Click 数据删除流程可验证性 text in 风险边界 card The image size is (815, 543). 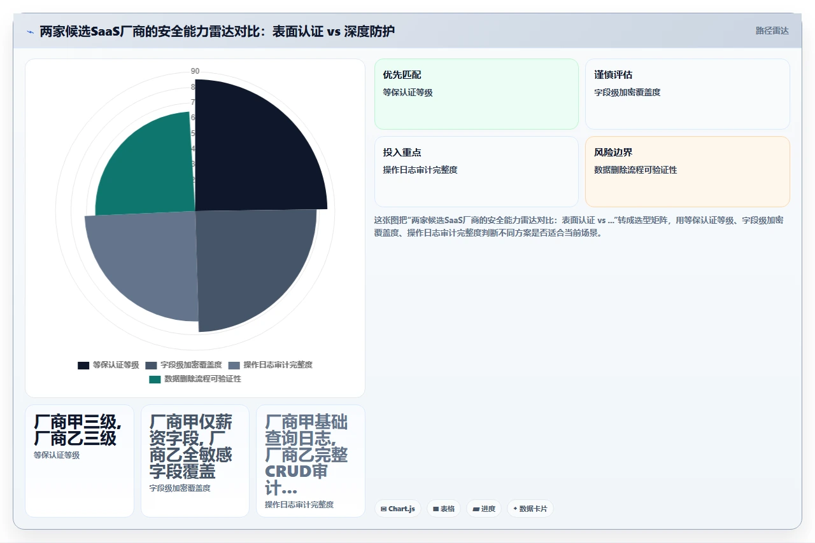coord(635,170)
